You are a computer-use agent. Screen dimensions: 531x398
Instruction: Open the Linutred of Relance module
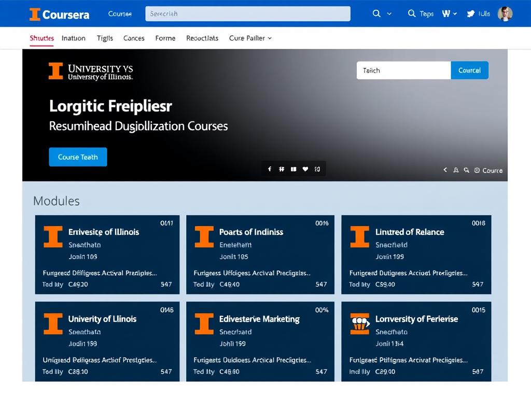tap(416, 254)
